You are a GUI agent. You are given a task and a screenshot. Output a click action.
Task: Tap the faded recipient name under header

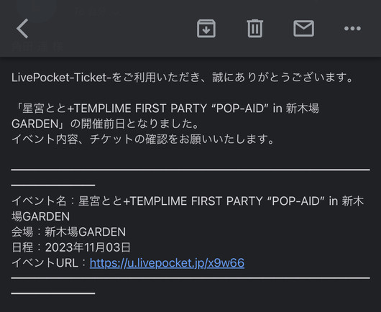(37, 47)
